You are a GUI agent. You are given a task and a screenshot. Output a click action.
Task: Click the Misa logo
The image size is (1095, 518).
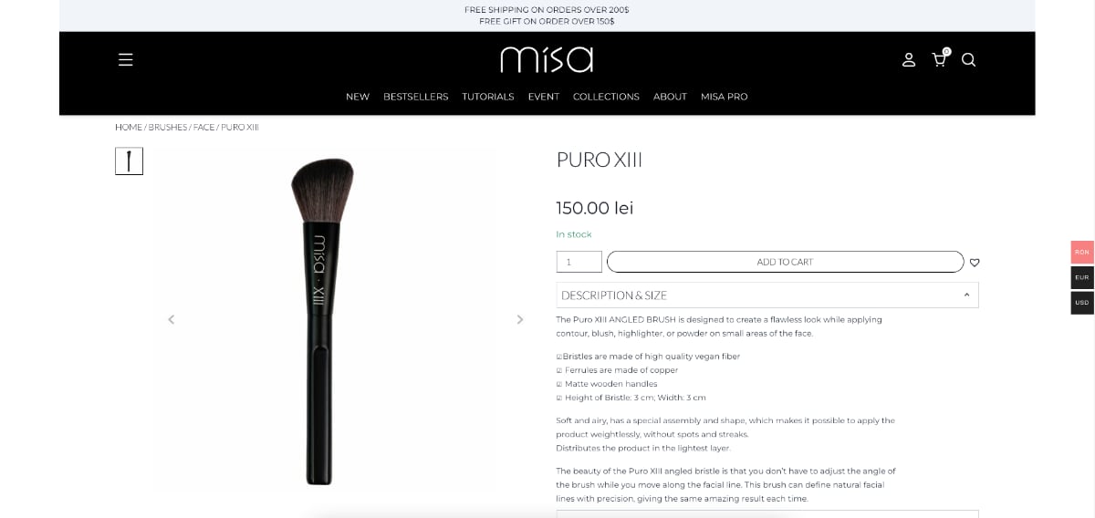click(x=547, y=59)
